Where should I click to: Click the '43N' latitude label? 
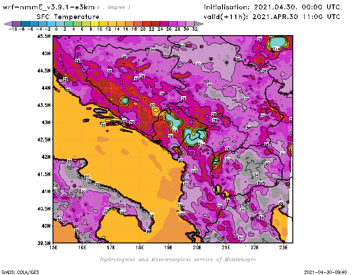(x=46, y=122)
